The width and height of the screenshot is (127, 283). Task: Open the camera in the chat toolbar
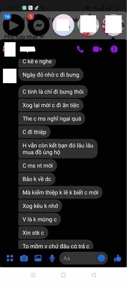(x=24, y=259)
